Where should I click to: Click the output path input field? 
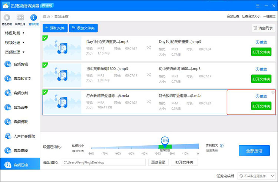click(103, 162)
